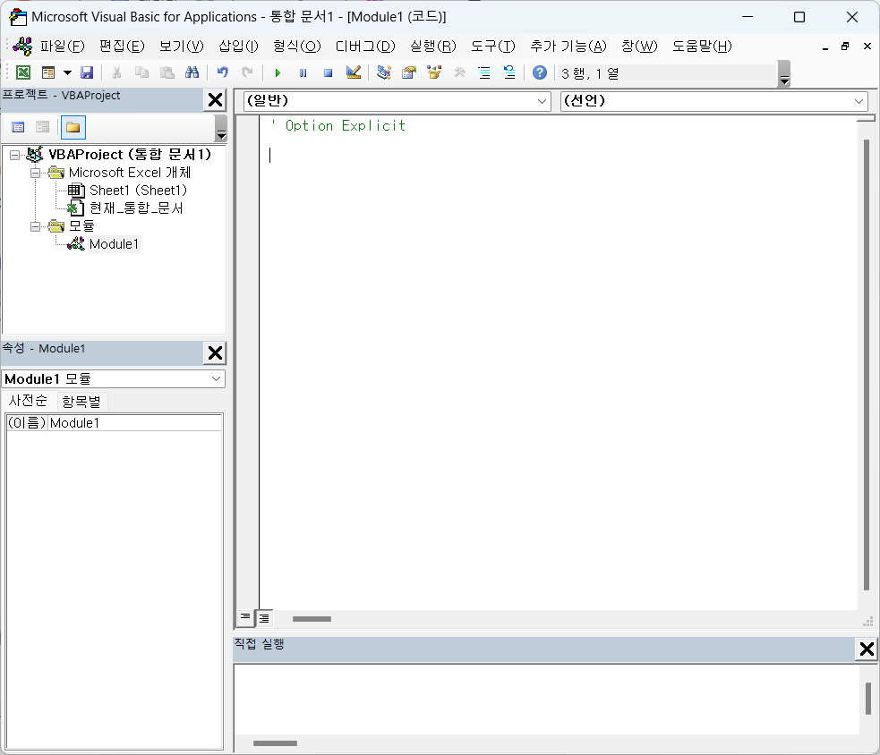Open the 도움말(H) menu
This screenshot has width=880, height=755.
click(702, 46)
